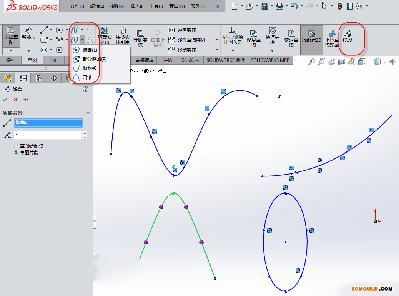Image resolution: width=399 pixels, height=296 pixels.
Task: Click the Save floppy disk icon
Action: (x=264, y=6)
